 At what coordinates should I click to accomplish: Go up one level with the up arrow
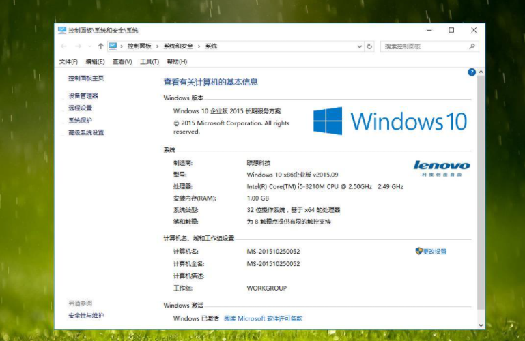(100, 46)
